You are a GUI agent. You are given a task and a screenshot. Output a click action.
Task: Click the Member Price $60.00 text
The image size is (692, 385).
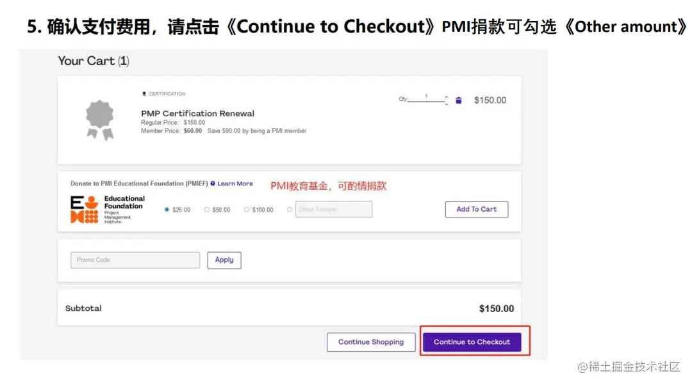click(x=171, y=131)
